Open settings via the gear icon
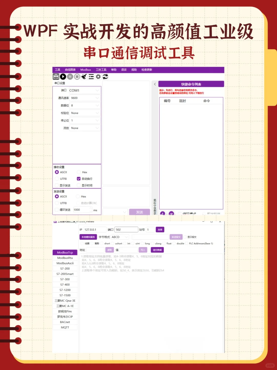Image resolution: width=277 pixels, height=370 pixels. point(98,76)
